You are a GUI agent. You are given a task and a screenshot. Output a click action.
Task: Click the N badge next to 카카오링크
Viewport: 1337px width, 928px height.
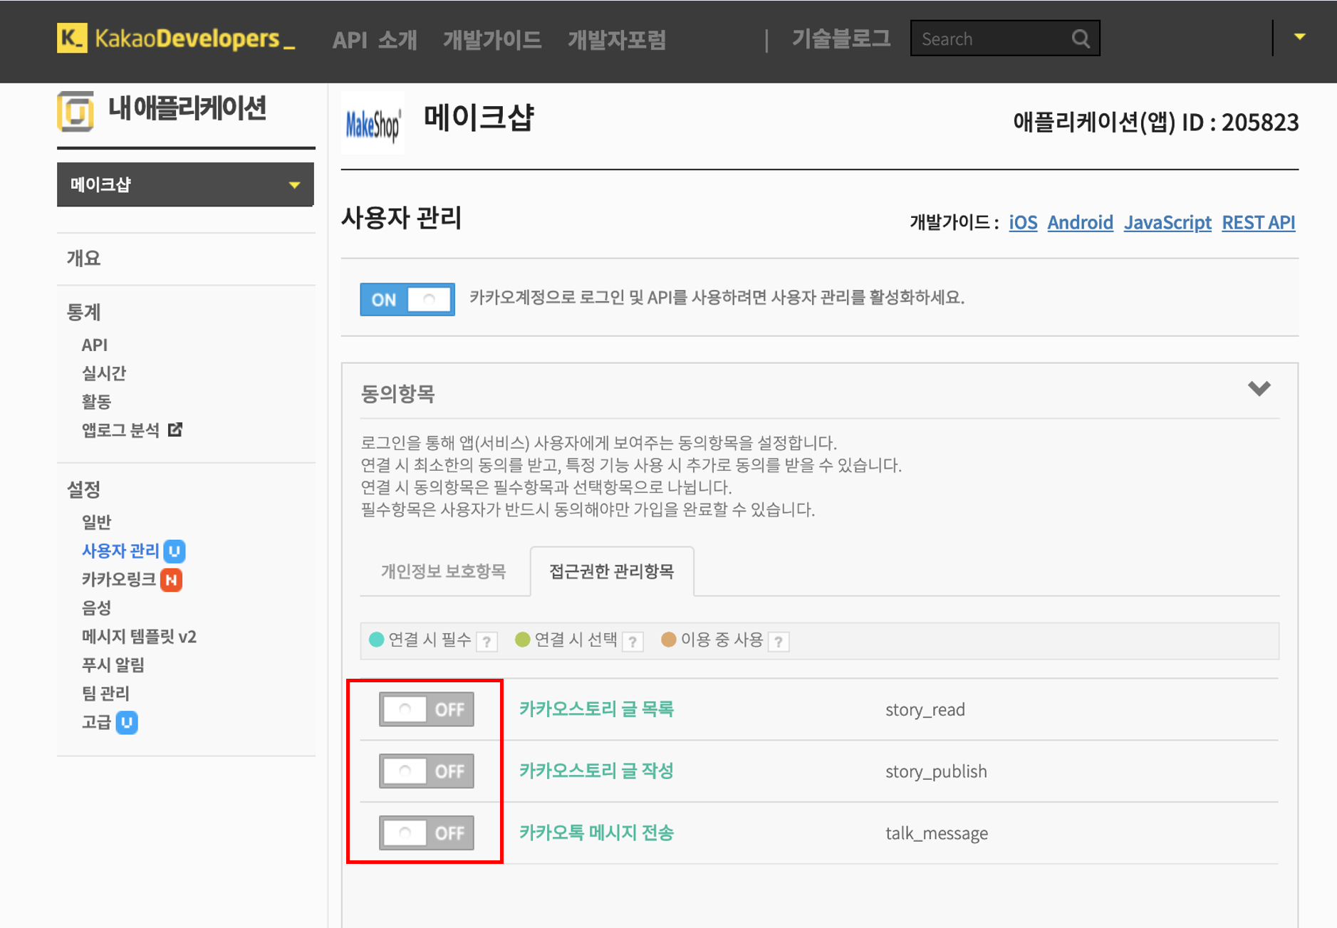(x=171, y=580)
